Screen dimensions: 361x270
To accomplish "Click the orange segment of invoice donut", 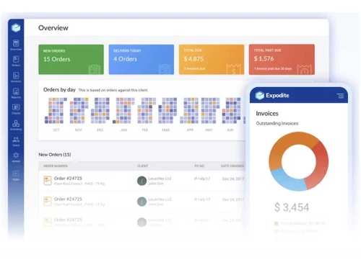I will pyautogui.click(x=284, y=145).
